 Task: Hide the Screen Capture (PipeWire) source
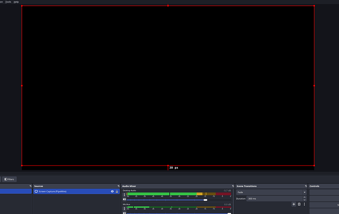pos(112,191)
